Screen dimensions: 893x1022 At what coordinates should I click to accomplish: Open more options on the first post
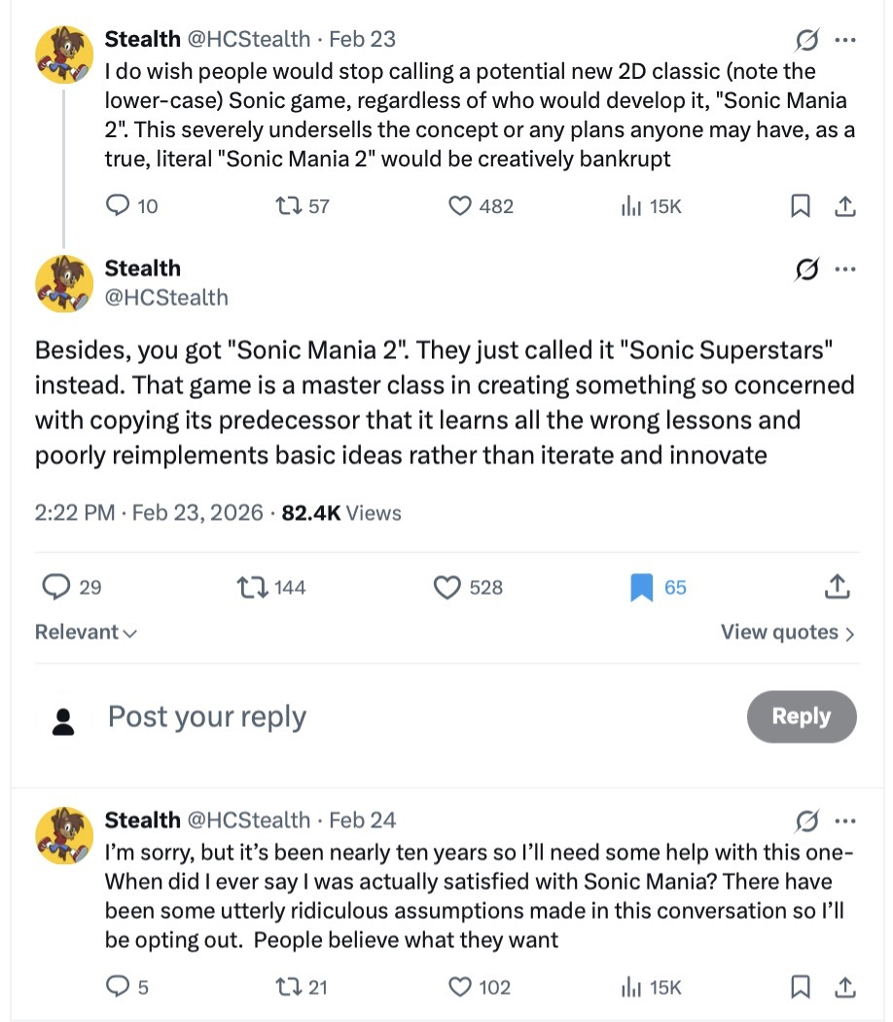pos(845,41)
